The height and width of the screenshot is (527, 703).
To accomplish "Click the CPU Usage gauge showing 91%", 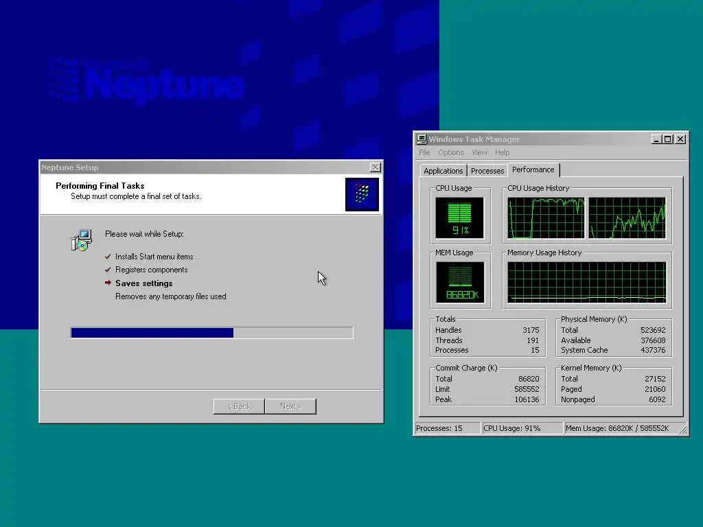I will coord(459,218).
